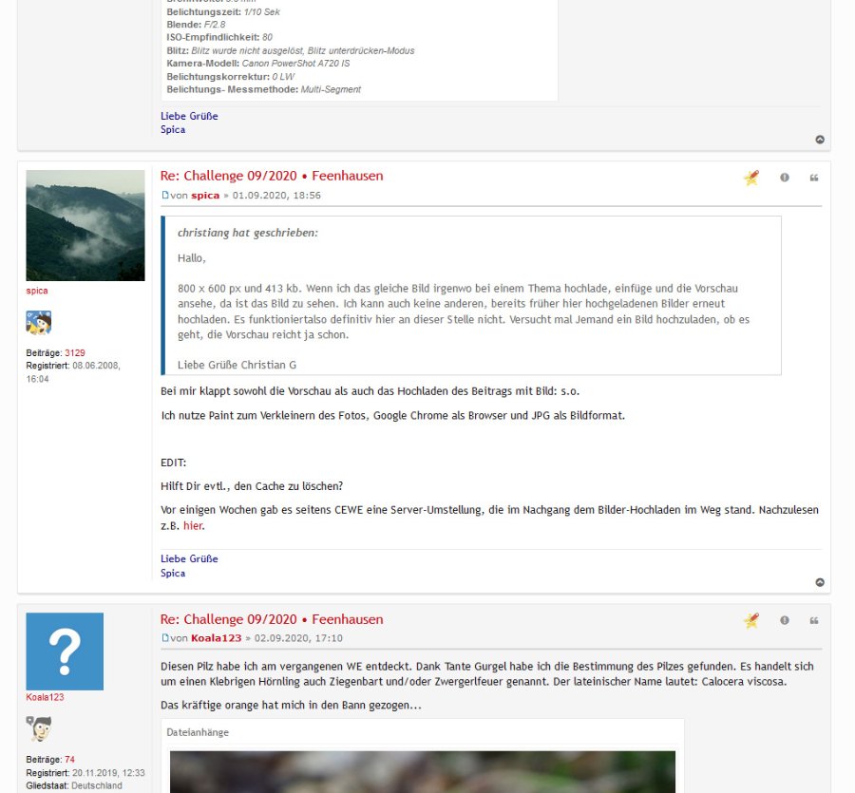The width and height of the screenshot is (855, 793).
Task: Click Koala123's rank badge icon
Action: click(39, 728)
